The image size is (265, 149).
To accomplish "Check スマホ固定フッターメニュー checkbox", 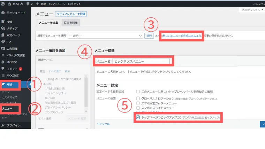I will pyautogui.click(x=138, y=103).
